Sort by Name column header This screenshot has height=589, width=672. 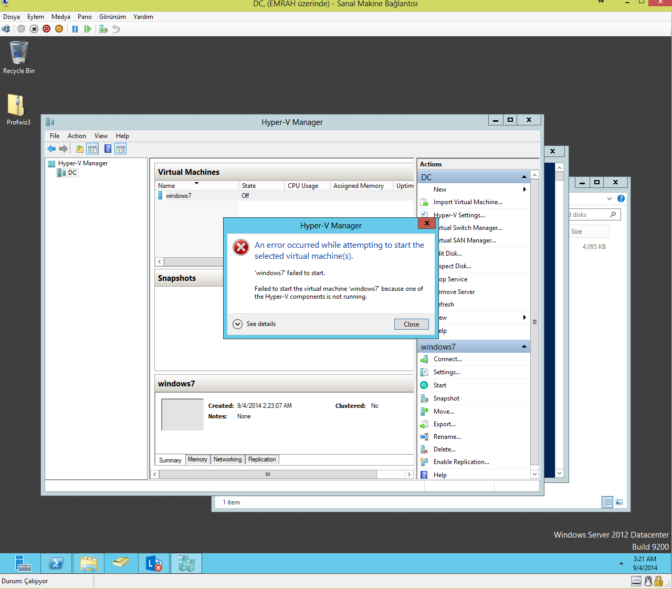pos(197,186)
